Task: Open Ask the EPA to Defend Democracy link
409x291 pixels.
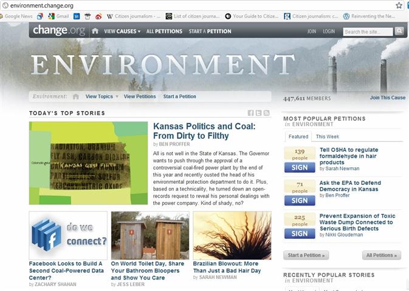Action: pos(350,186)
